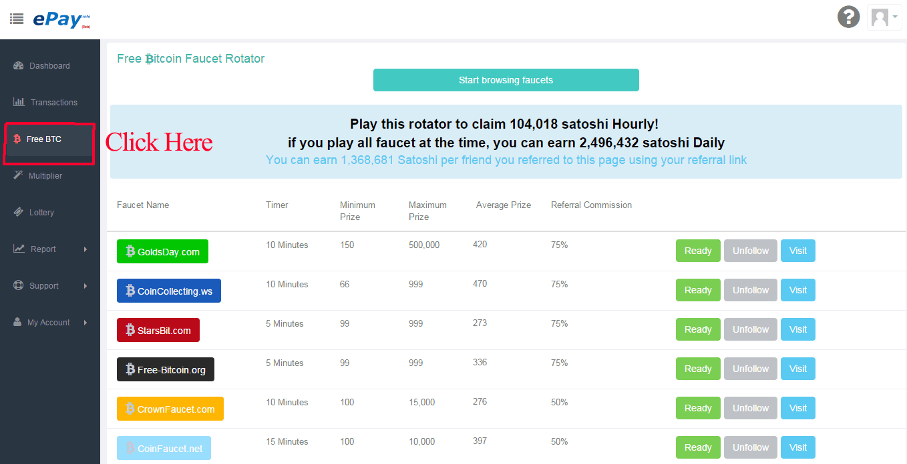Click the ePay logo
This screenshot has width=907, height=464.
(61, 20)
